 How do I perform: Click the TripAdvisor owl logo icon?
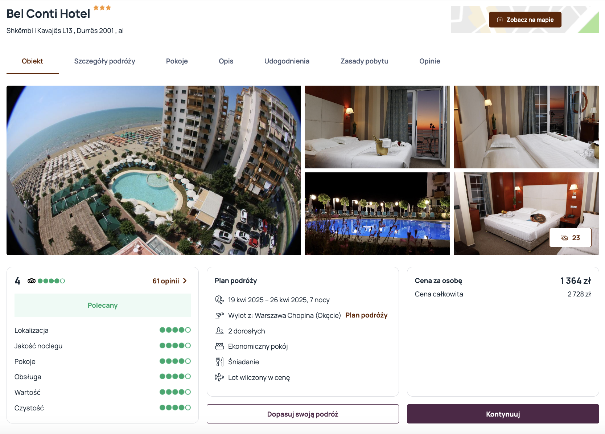tap(32, 281)
